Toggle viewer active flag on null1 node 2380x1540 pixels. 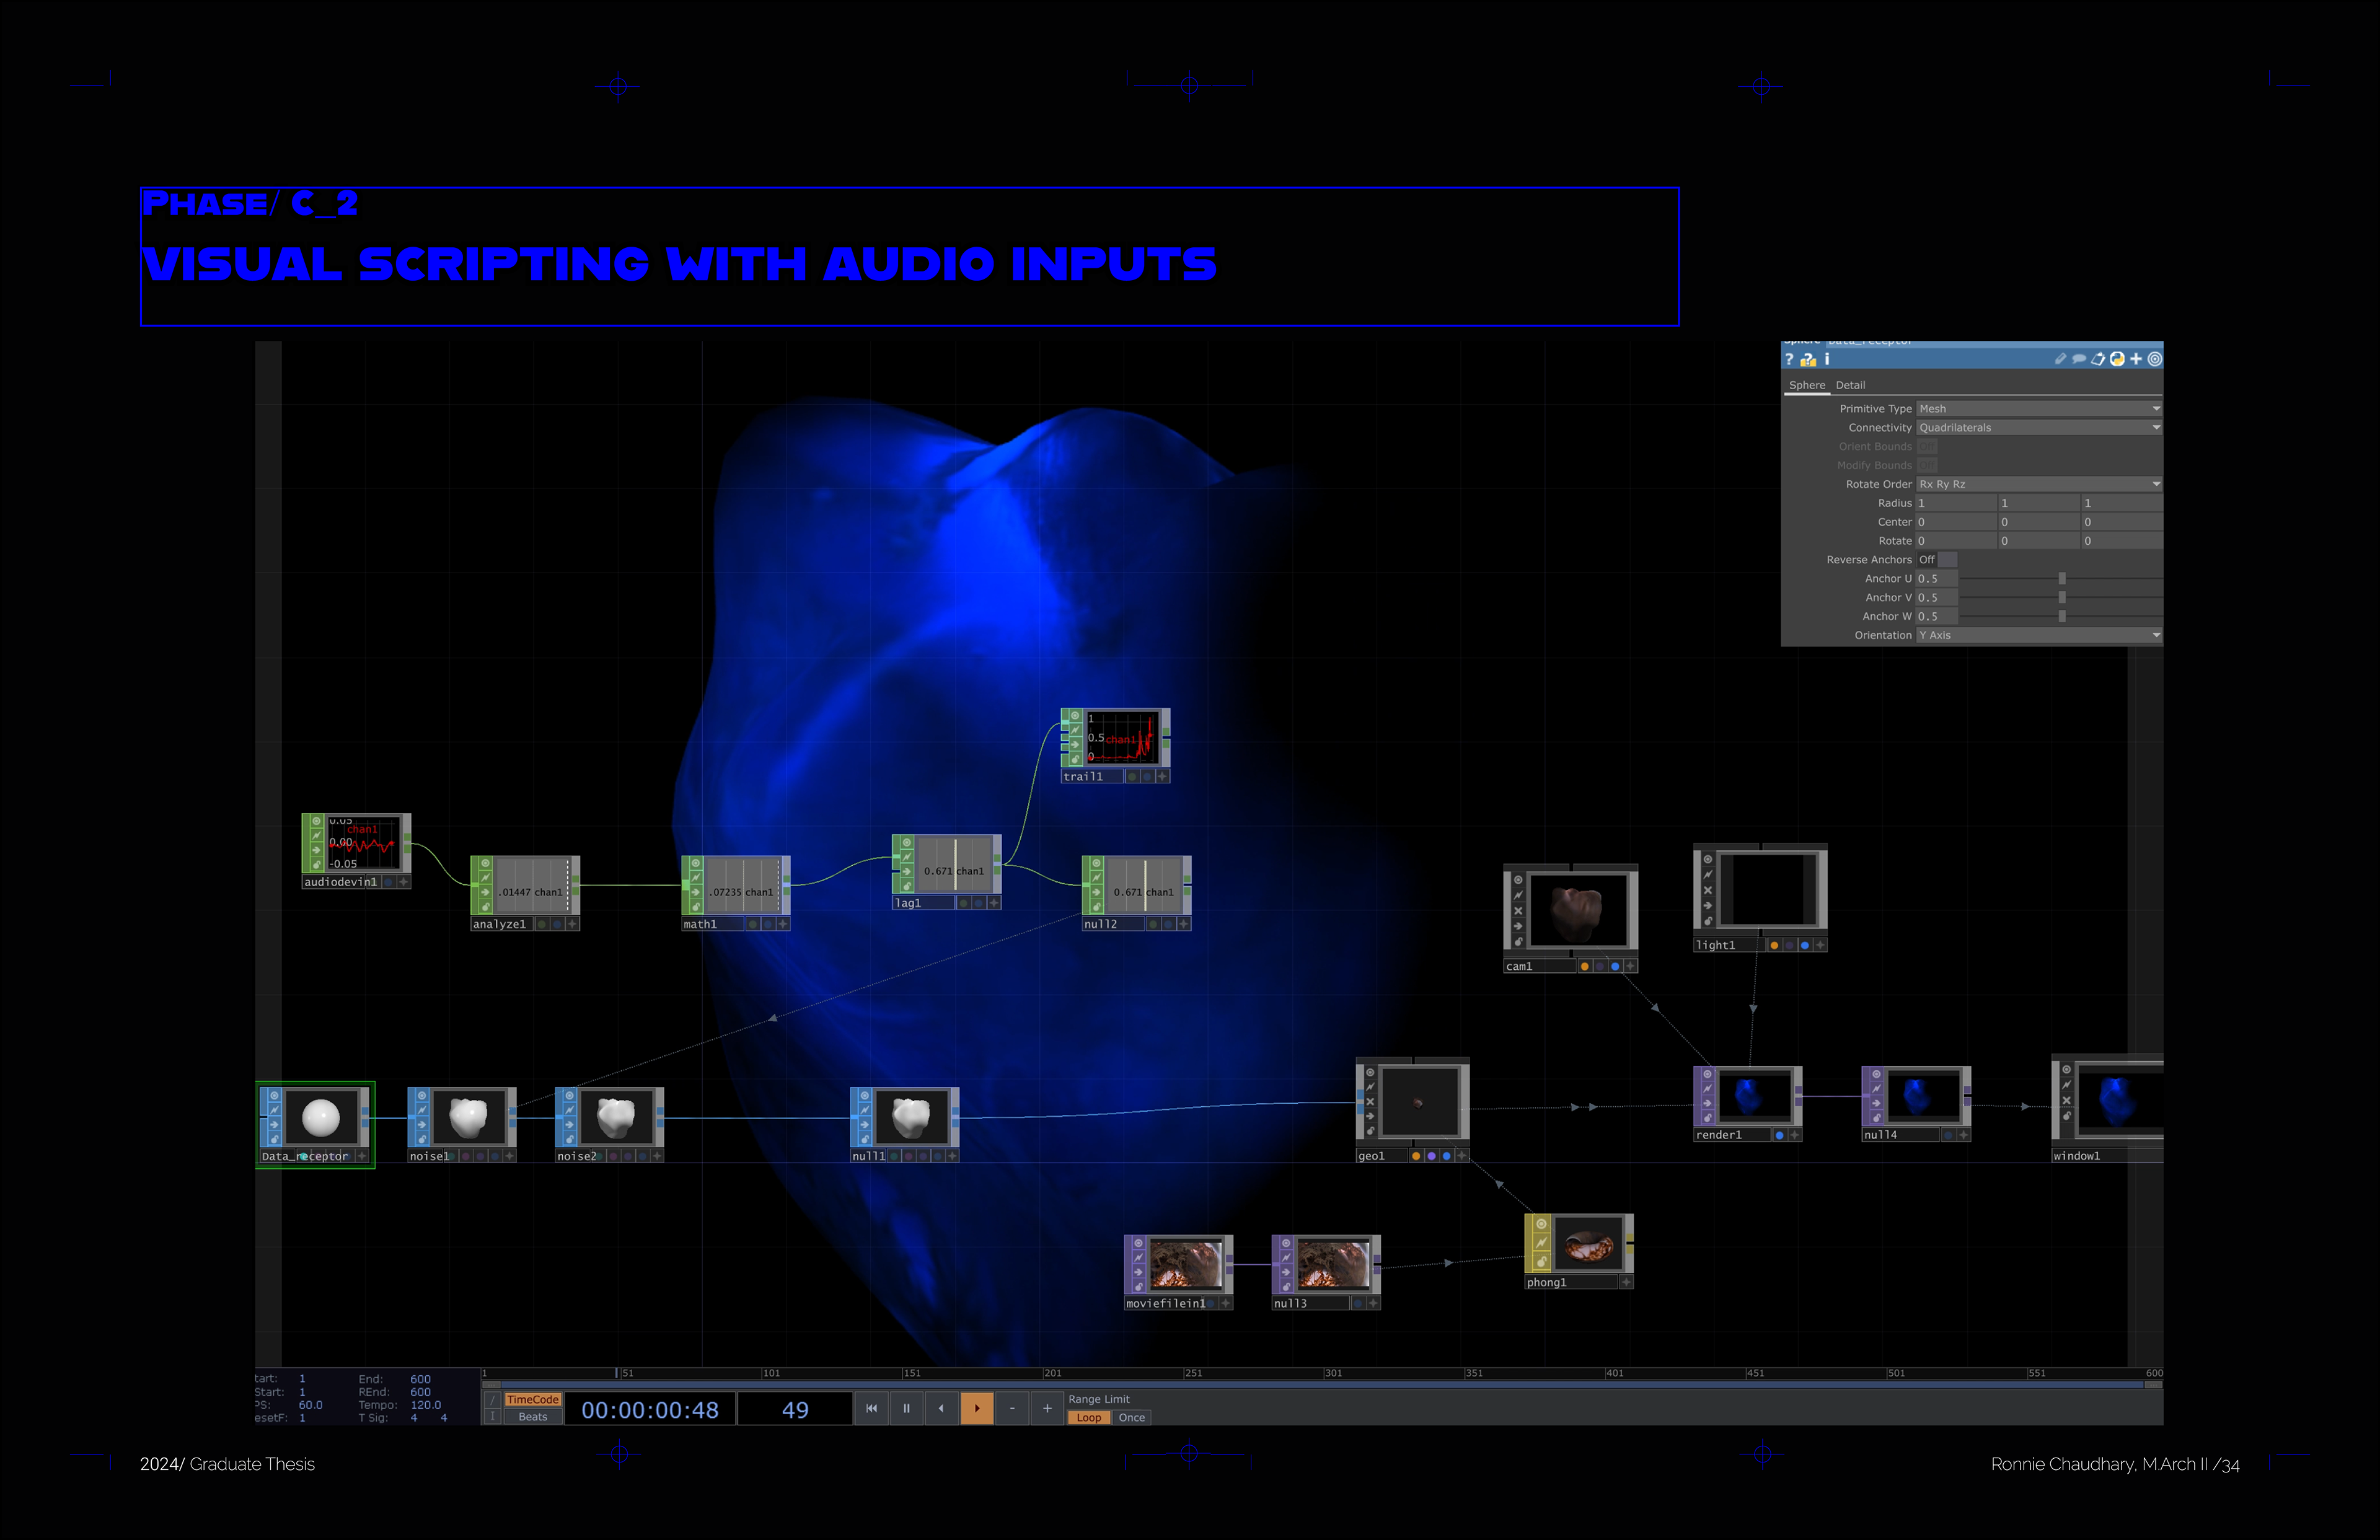[865, 1096]
